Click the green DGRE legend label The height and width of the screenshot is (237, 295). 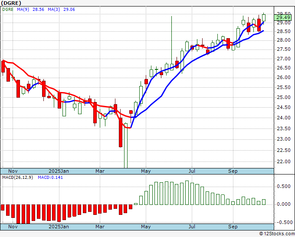(x=8, y=10)
